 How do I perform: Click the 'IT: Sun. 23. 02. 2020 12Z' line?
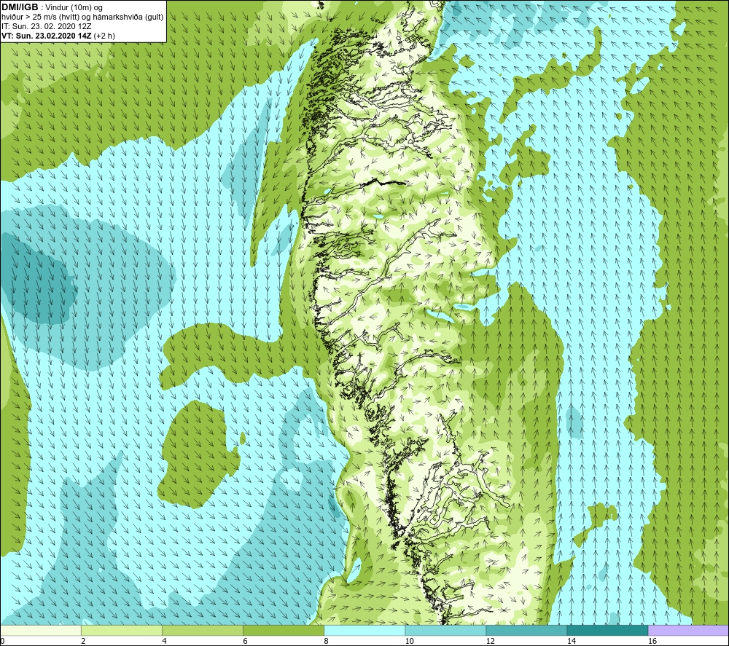(x=47, y=26)
